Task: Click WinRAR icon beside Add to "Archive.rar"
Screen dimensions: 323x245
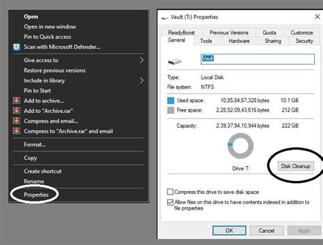Action: (16, 111)
